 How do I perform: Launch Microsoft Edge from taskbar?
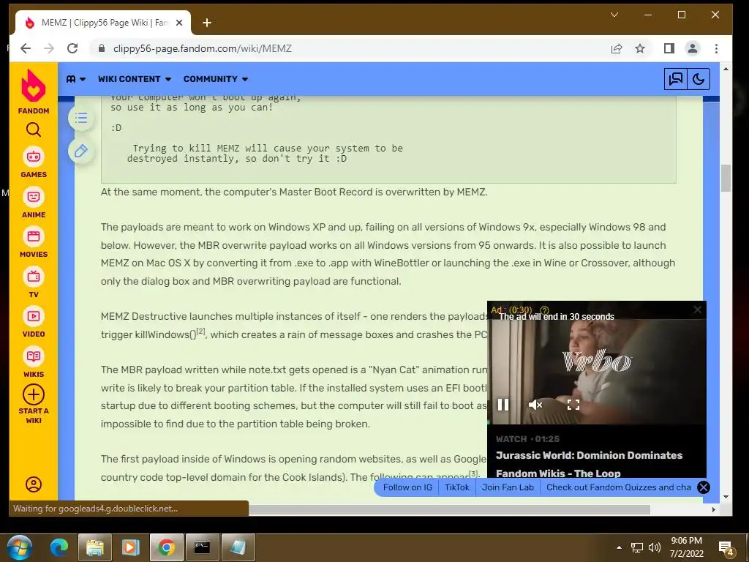(x=59, y=547)
